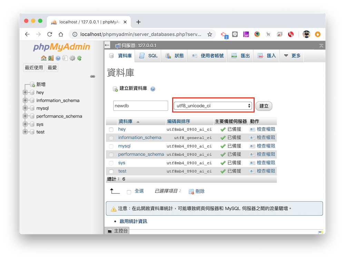Expand test database tree node
The width and height of the screenshot is (345, 260).
(x=25, y=132)
